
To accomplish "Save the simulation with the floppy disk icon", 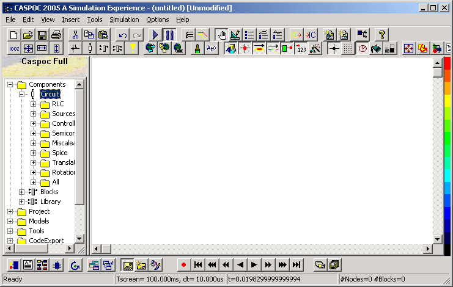I will tap(42, 35).
